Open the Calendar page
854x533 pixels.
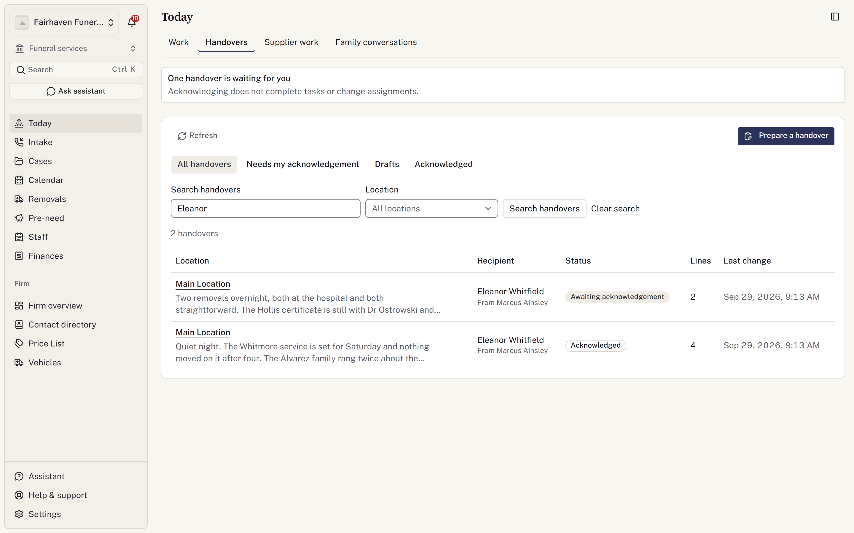76,180
